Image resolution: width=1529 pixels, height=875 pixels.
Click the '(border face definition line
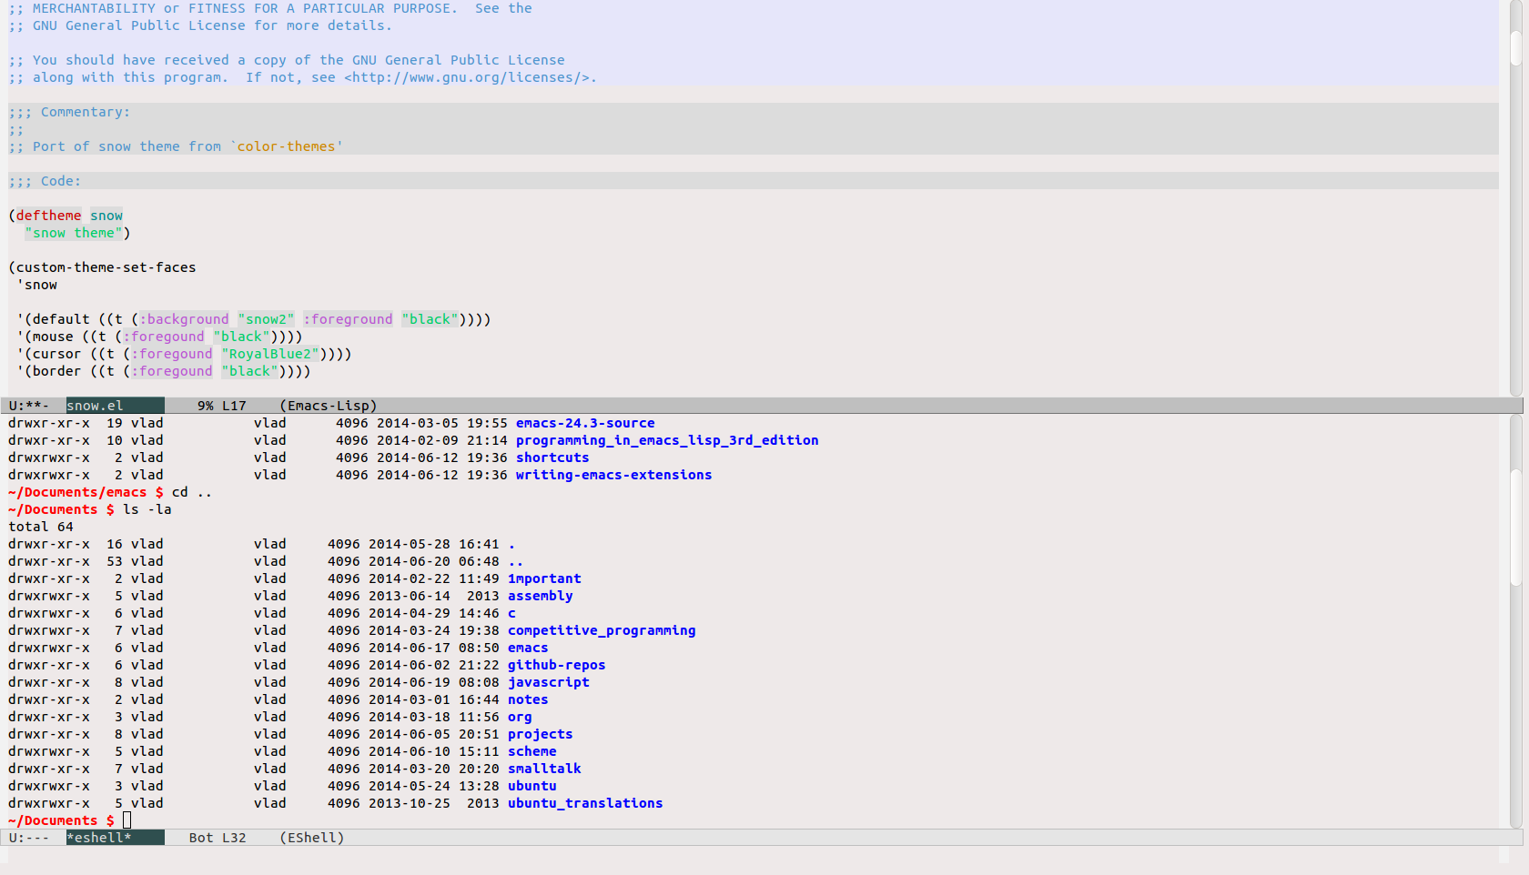tap(164, 371)
